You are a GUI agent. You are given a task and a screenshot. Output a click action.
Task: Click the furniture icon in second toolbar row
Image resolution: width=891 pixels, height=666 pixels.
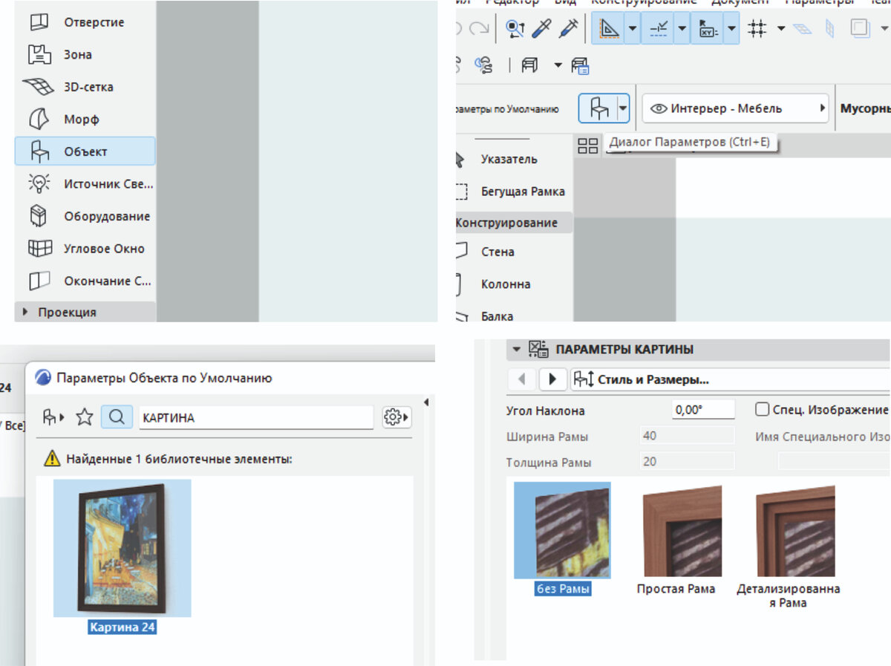530,65
